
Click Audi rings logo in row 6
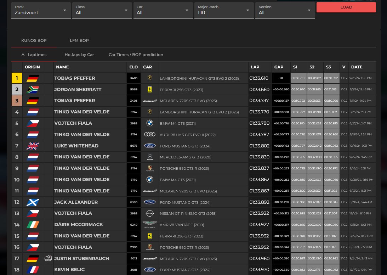click(x=149, y=134)
